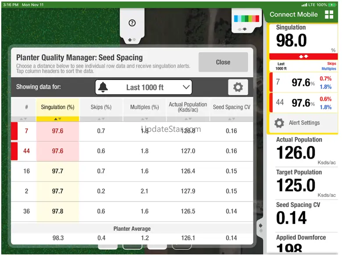Select row 16 in the table
342x257 pixels.
(x=132, y=171)
